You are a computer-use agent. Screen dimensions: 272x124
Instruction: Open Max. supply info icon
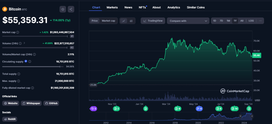click(19, 81)
